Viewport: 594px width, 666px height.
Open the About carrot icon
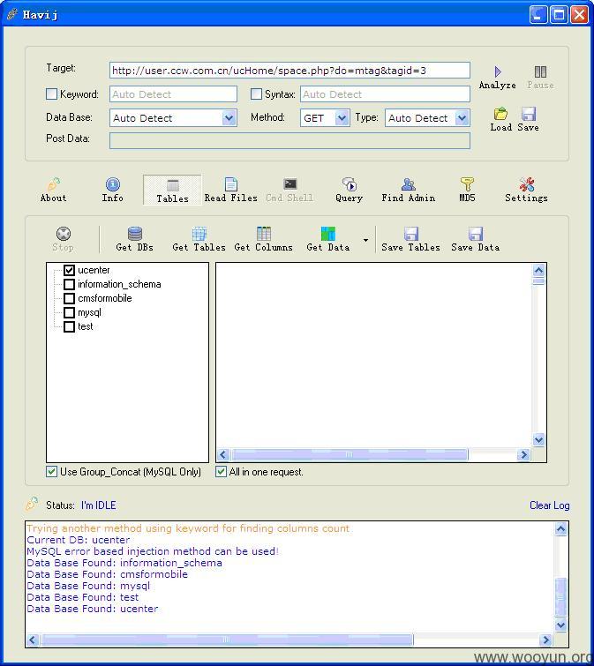(54, 183)
